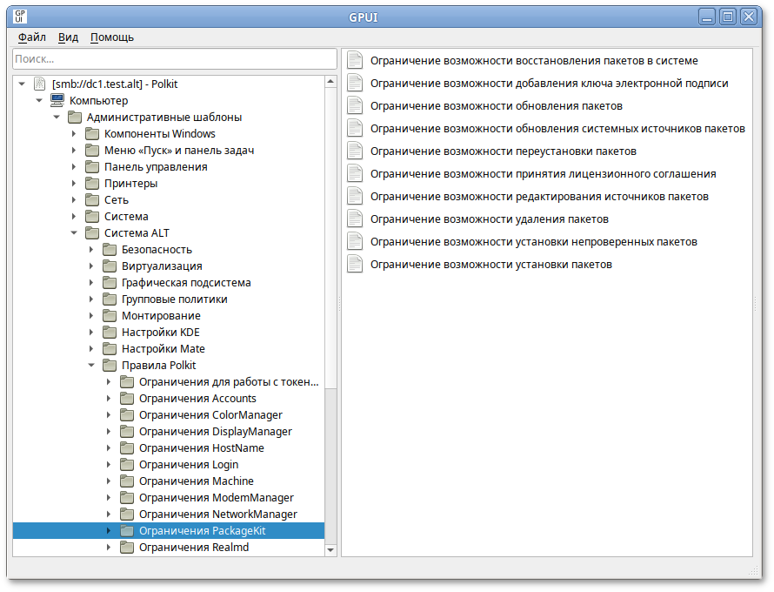Click the folder icon of Ограничения NetworkManager
The height and width of the screenshot is (592, 774).
[127, 515]
